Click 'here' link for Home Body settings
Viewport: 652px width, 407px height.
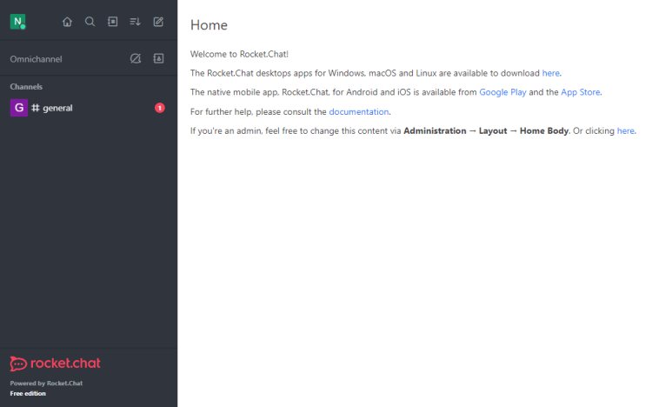625,131
